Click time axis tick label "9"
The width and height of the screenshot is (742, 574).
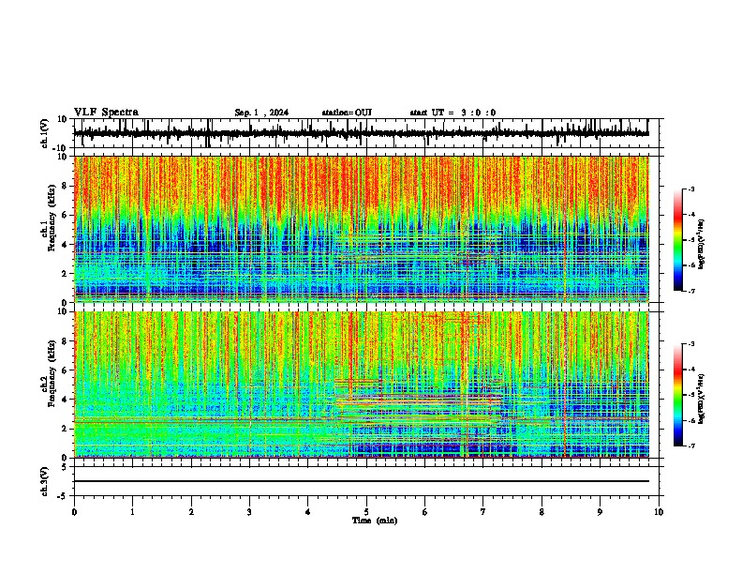[600, 512]
